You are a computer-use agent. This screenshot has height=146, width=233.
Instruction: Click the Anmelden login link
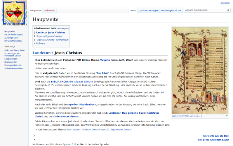click(x=225, y=3)
